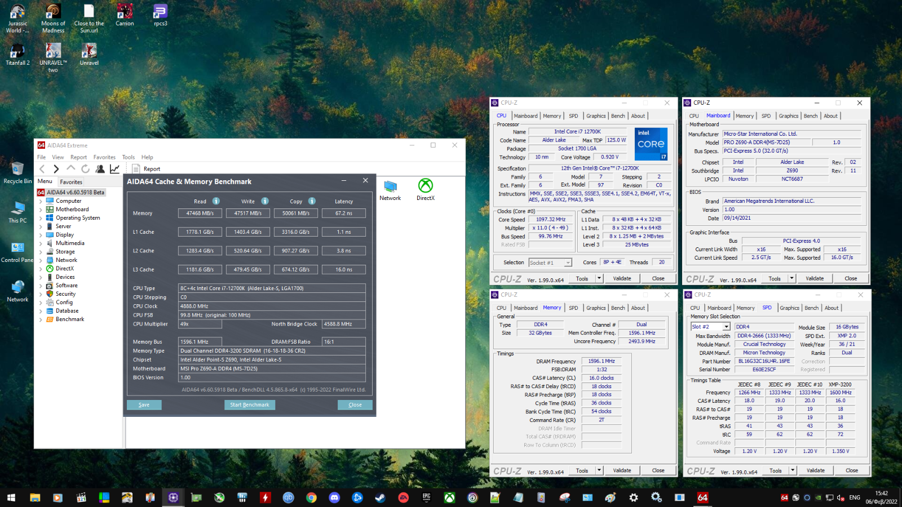Click Tools button in CPU-Z SPD window
Screen dimensions: 902x507
tap(776, 470)
